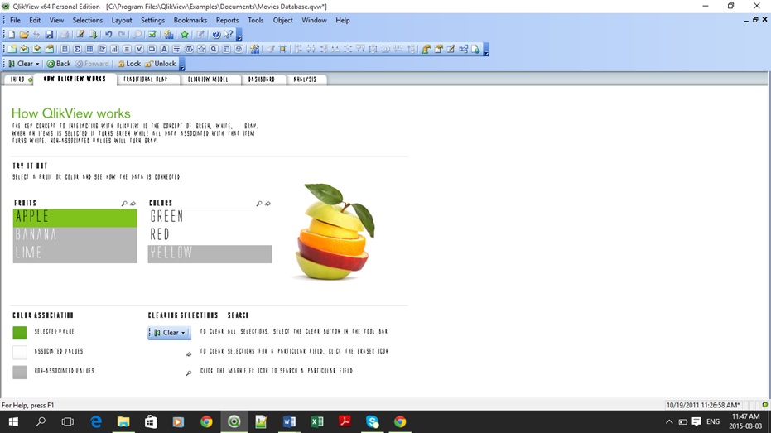Click the Back navigation button
771x433 pixels.
(59, 64)
